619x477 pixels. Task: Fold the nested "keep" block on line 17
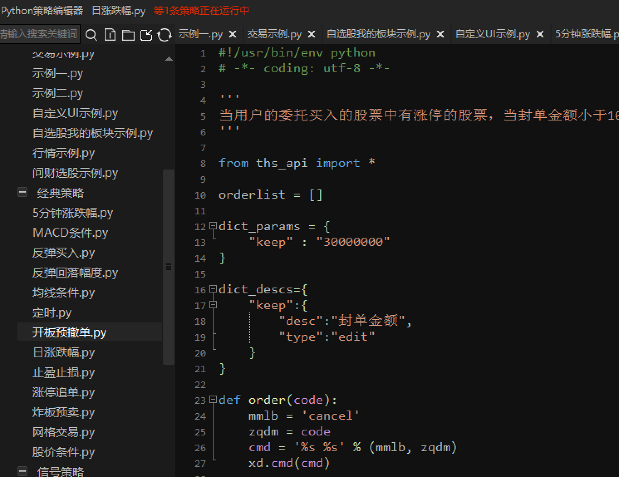tap(213, 305)
